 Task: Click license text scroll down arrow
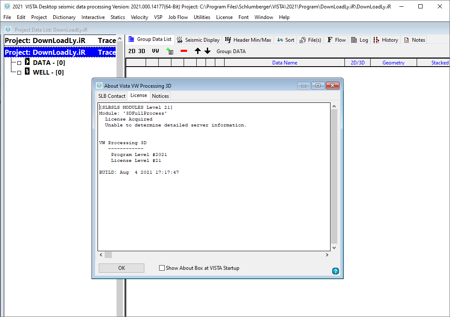(334, 247)
